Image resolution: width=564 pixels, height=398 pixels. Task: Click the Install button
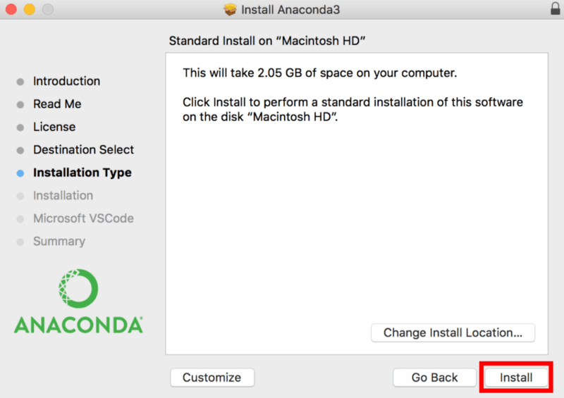[x=516, y=378]
